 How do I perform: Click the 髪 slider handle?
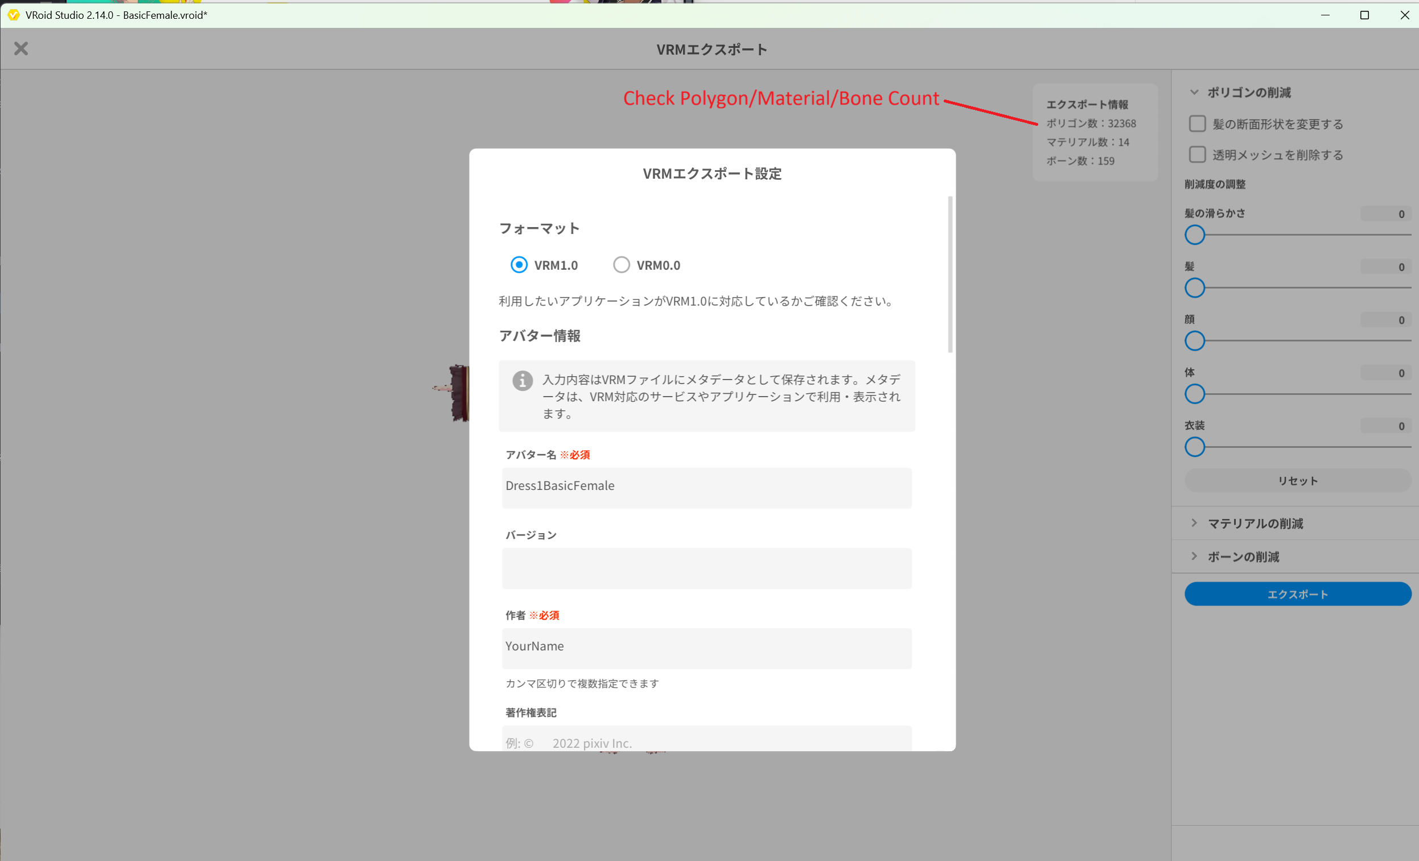(x=1194, y=288)
